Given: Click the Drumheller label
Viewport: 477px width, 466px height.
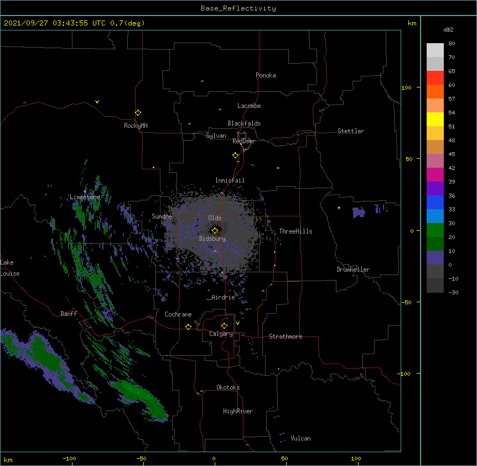Looking at the screenshot, I should [353, 270].
